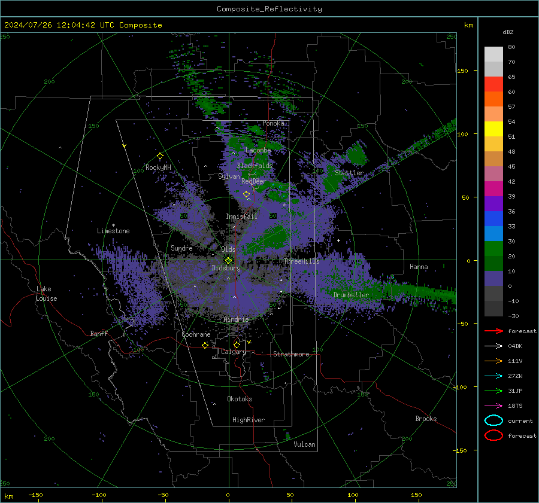Viewport: 539px width, 503px height.
Task: Click the Vulcan label
Action: coord(304,444)
